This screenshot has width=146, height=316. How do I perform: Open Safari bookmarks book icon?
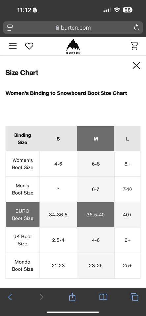pyautogui.click(x=103, y=297)
